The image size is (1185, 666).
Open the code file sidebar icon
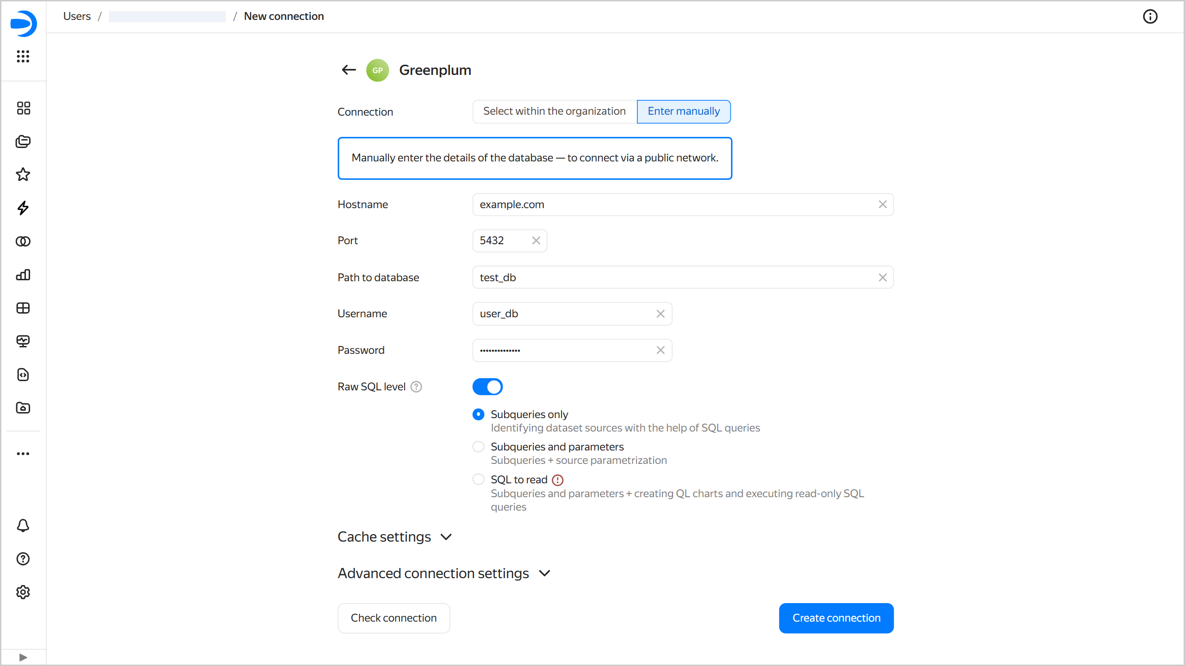tap(23, 375)
